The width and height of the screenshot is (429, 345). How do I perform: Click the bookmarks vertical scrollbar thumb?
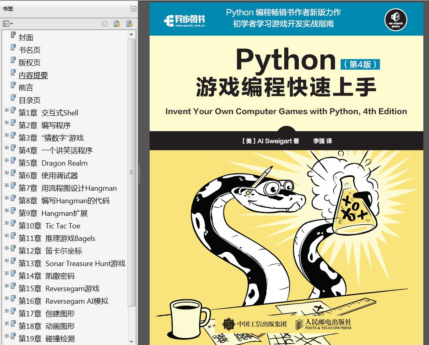coord(132,172)
